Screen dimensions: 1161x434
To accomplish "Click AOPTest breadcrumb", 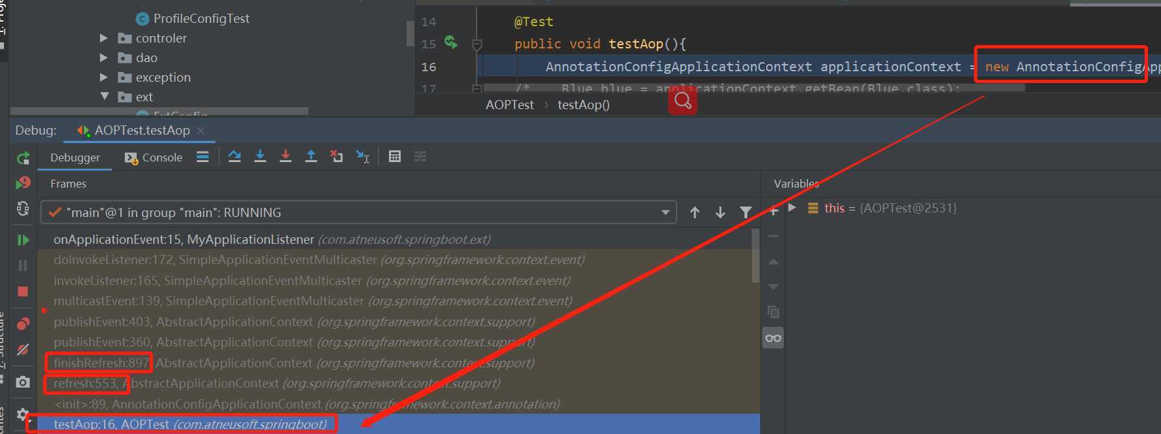I will coord(509,105).
